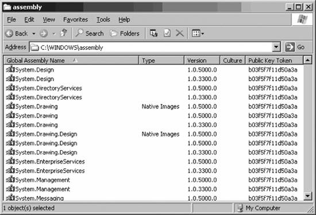
Task: Click the Native Images System.Drawing row icon
Action: tap(10, 106)
